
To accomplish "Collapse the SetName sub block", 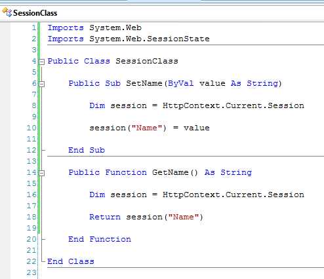I will pyautogui.click(x=42, y=84).
